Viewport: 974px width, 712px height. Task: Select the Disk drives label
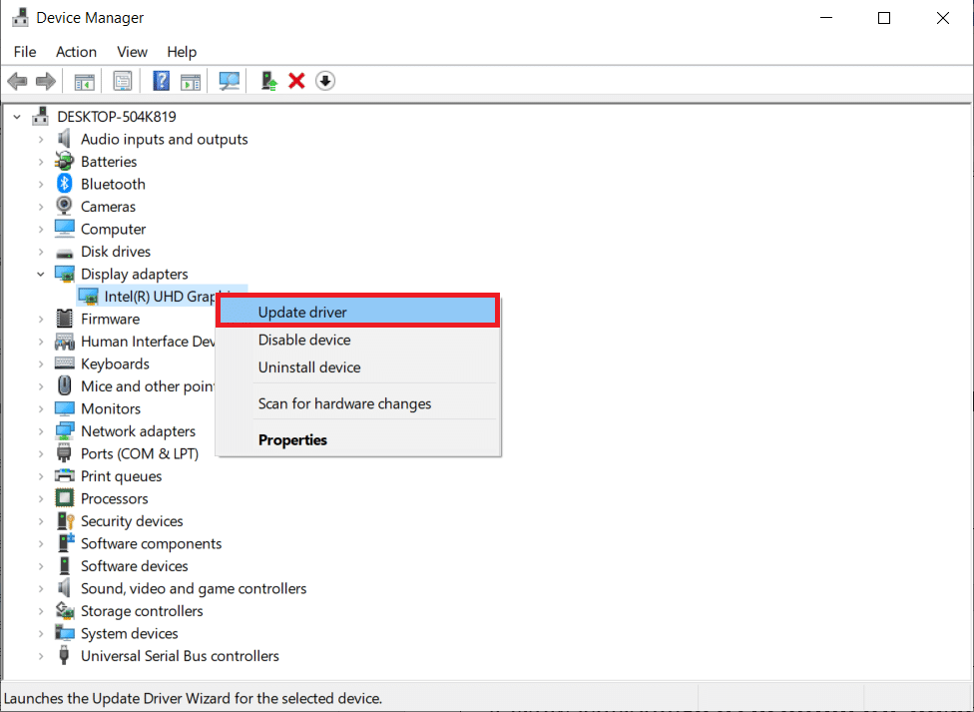tap(116, 252)
